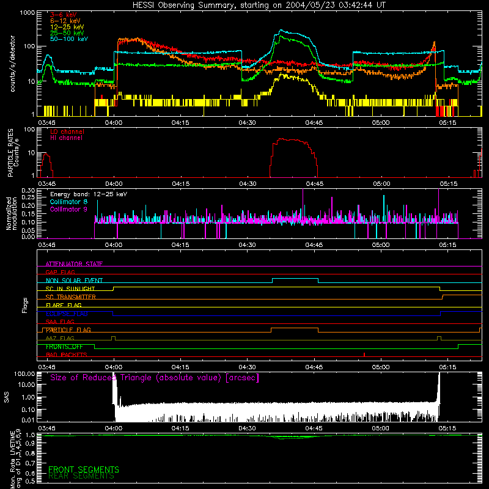Select the 3-6 keV legend label
489x489 pixels.
click(x=64, y=15)
